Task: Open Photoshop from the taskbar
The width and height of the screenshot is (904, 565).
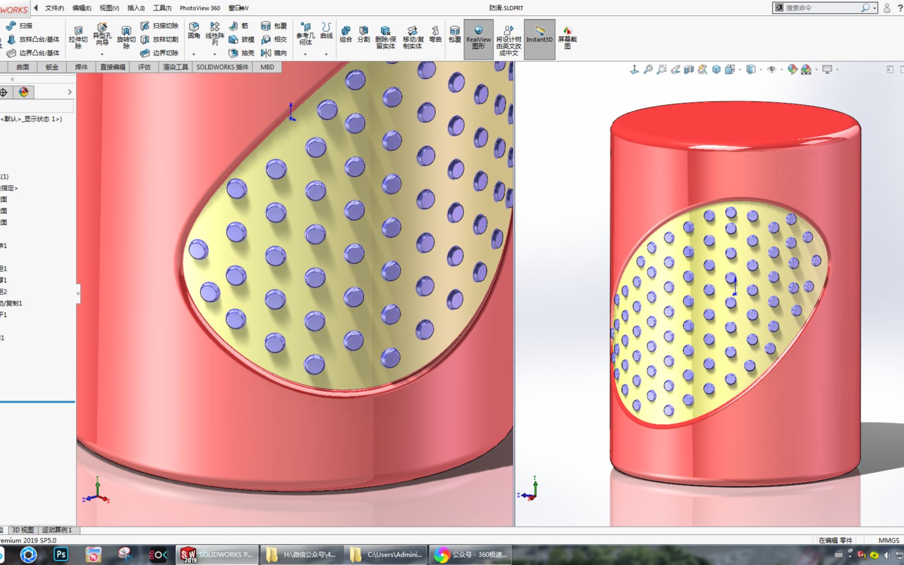Action: (x=61, y=554)
